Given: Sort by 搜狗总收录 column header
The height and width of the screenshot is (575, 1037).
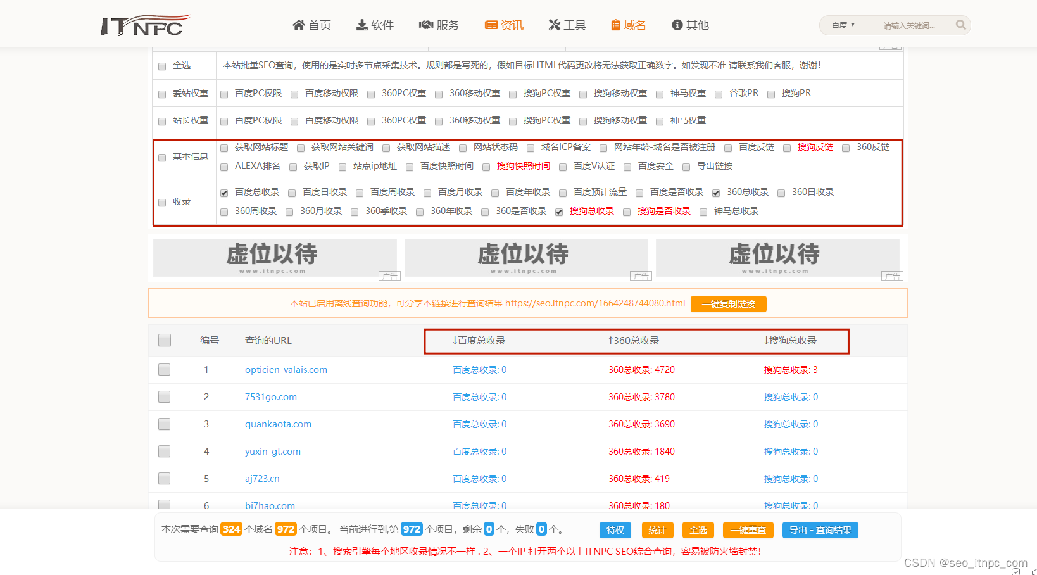Looking at the screenshot, I should (790, 341).
